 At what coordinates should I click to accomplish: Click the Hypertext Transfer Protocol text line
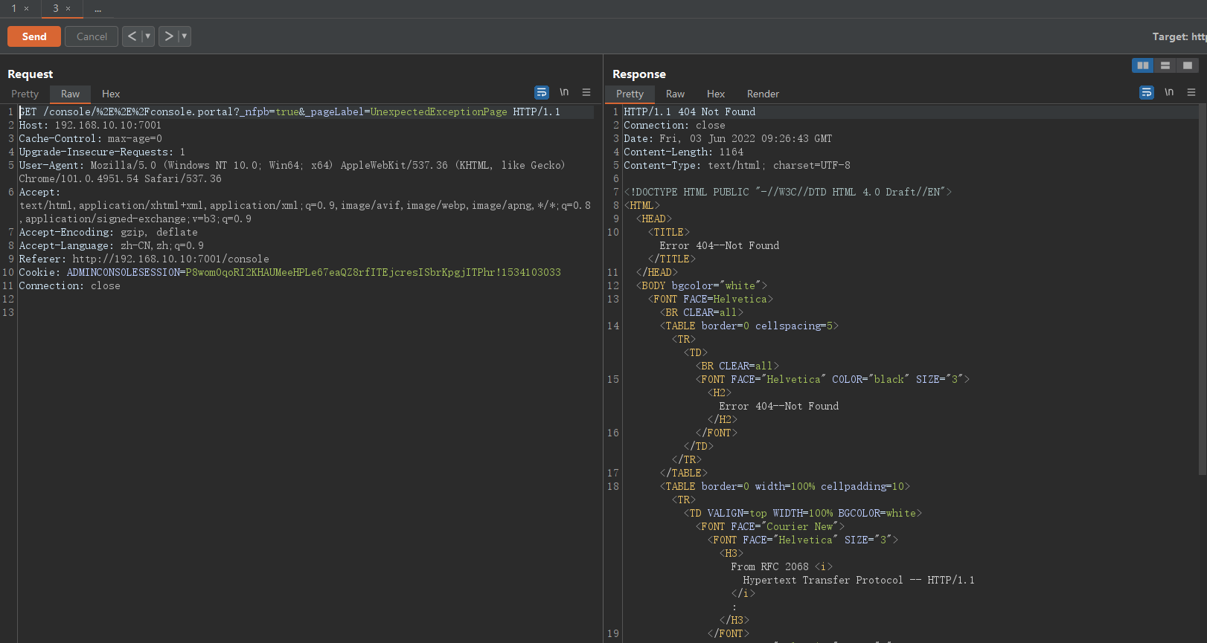pos(858,580)
